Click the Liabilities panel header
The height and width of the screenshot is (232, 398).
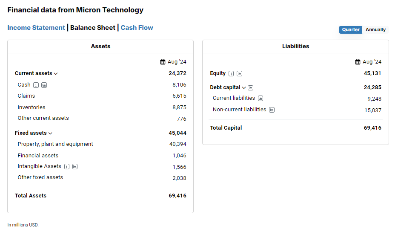295,46
